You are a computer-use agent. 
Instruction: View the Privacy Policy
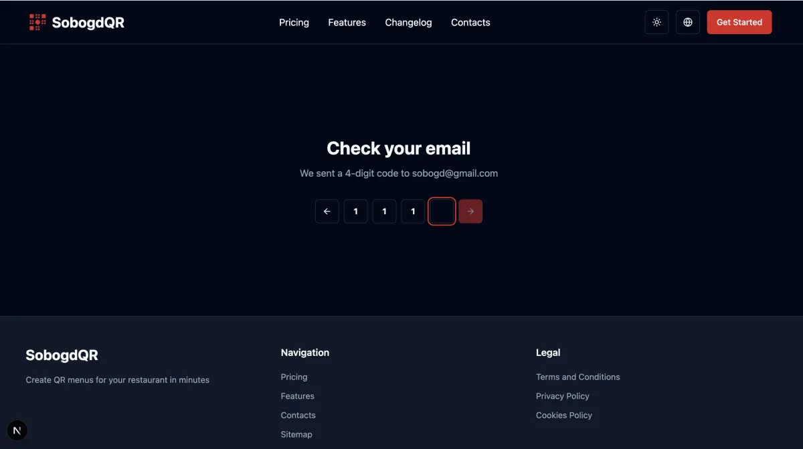pos(562,395)
